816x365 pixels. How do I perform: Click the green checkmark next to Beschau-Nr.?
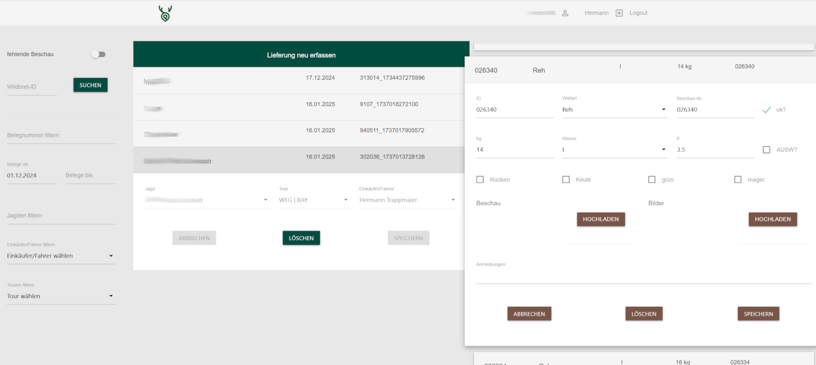click(766, 110)
